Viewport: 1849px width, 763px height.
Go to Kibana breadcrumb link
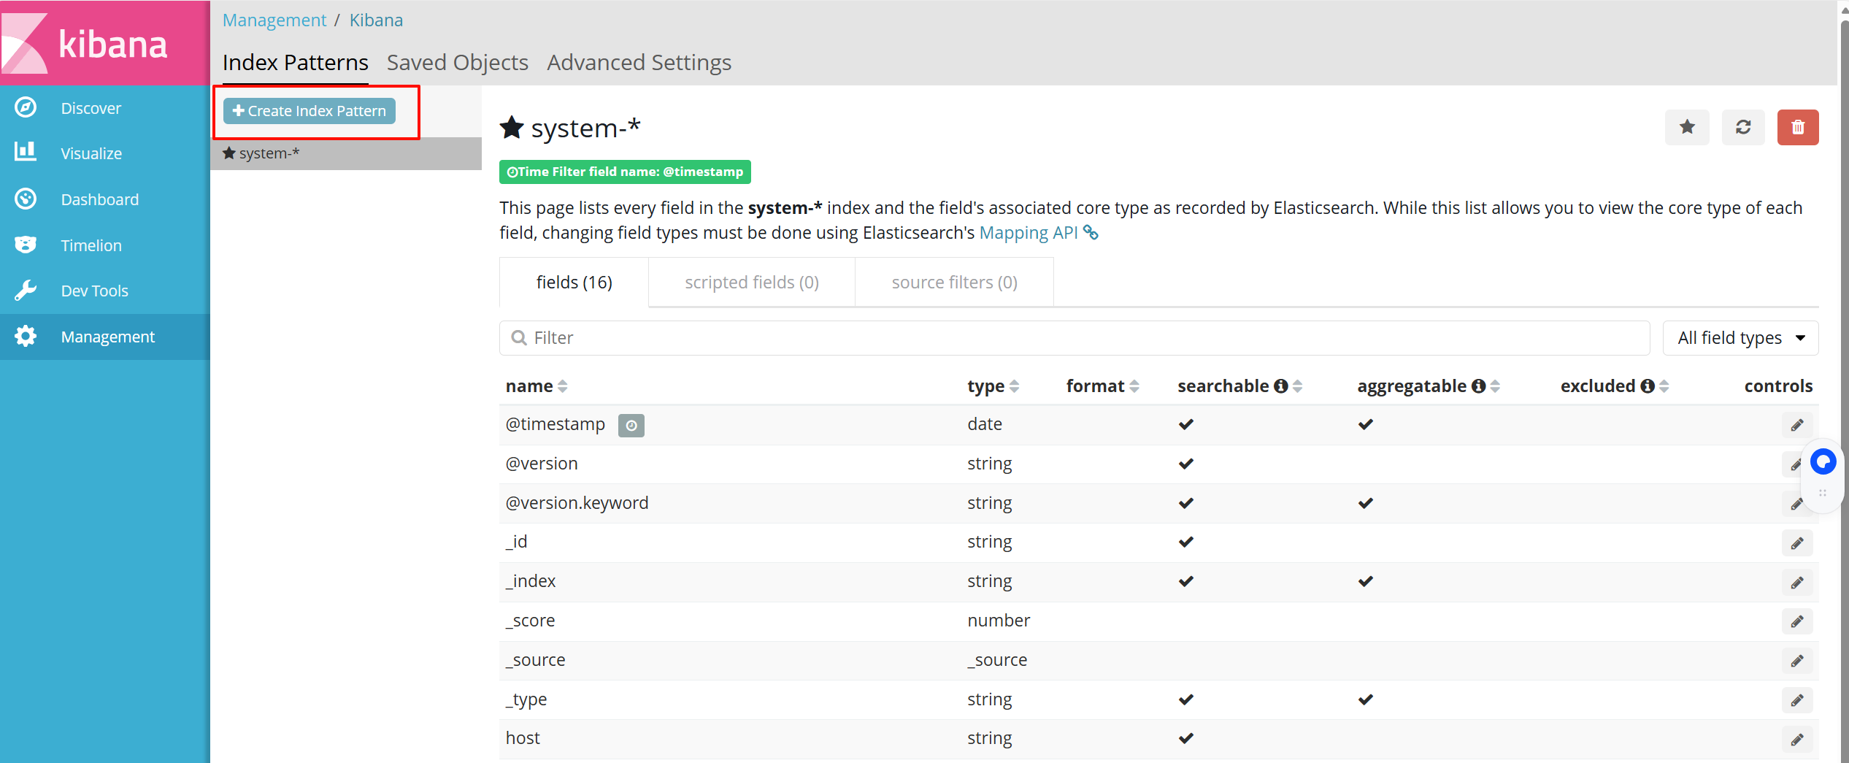(376, 20)
